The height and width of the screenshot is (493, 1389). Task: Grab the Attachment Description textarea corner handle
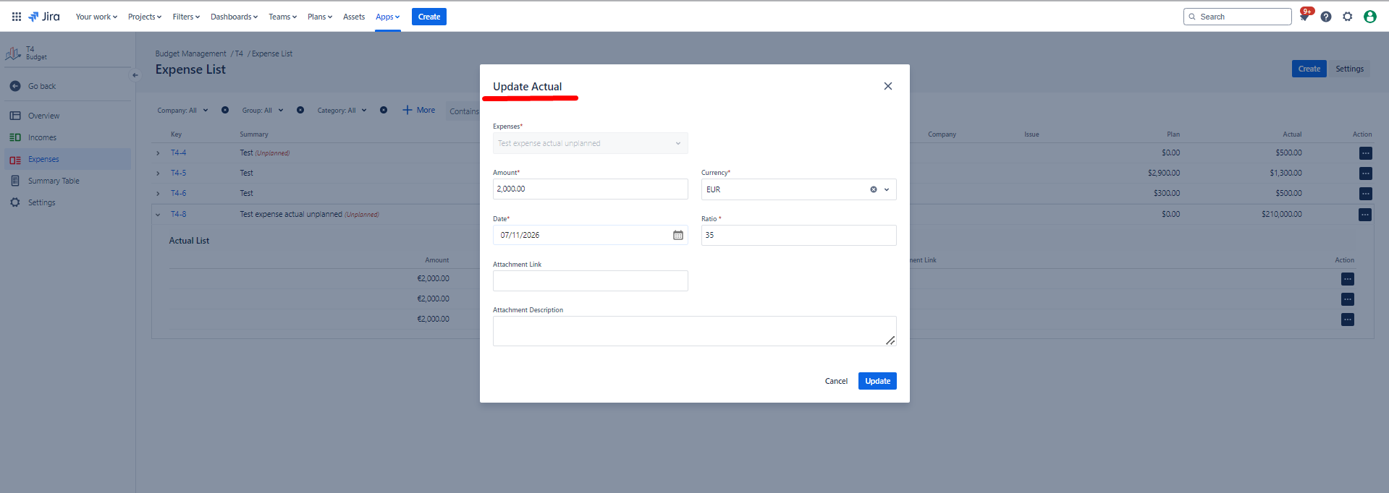pyautogui.click(x=890, y=340)
